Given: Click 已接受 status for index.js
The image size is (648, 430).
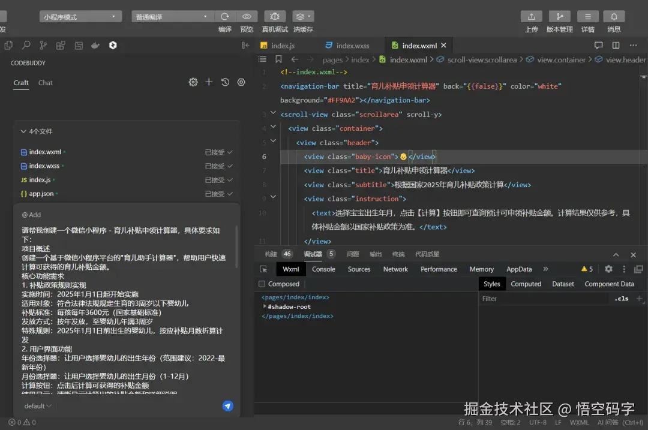Looking at the screenshot, I should tap(219, 180).
